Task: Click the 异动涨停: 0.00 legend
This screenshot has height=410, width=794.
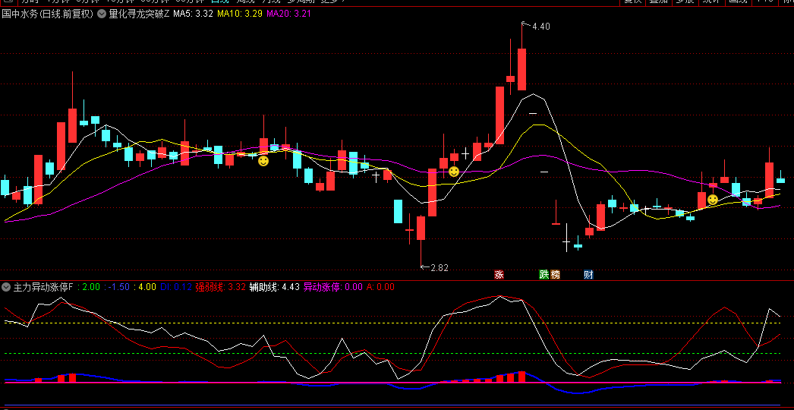Action: click(x=333, y=287)
